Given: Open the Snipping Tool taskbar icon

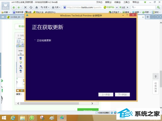Looking at the screenshot, I should [x=42, y=118].
